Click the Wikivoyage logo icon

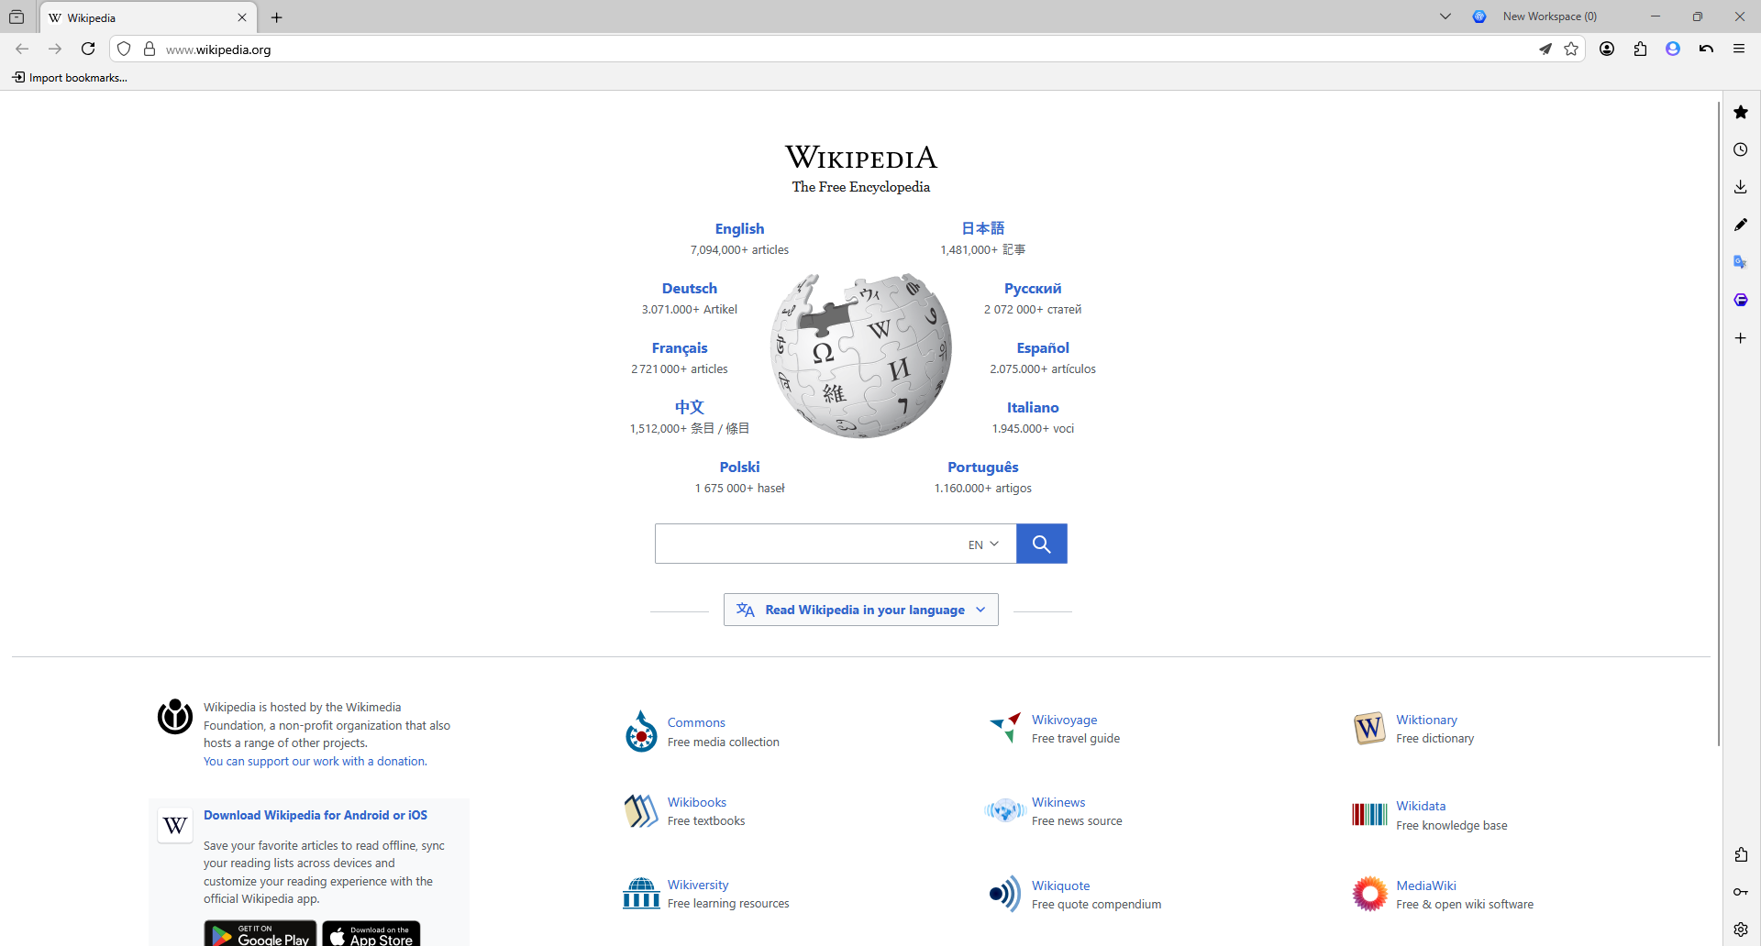tap(1006, 728)
